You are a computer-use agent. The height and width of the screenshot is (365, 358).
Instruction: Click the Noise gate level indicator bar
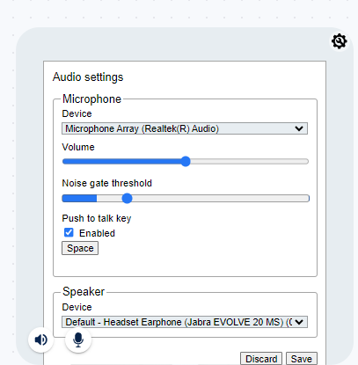point(79,199)
